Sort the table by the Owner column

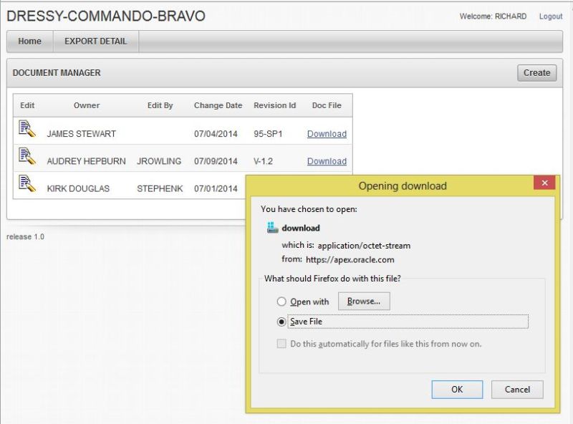(86, 105)
